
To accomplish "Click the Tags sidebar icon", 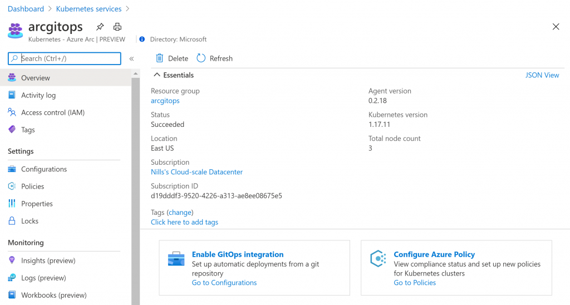I will pyautogui.click(x=12, y=130).
